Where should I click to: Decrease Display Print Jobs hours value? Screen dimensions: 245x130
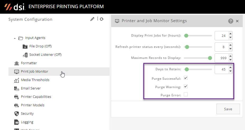(x=230, y=37)
